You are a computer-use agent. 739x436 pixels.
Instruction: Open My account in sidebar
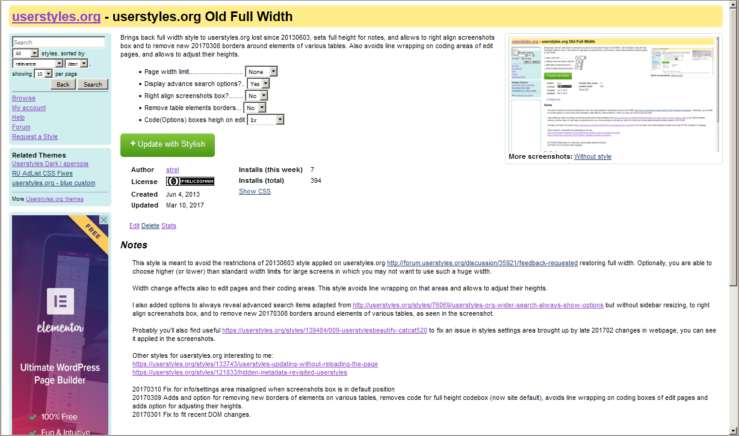click(29, 108)
